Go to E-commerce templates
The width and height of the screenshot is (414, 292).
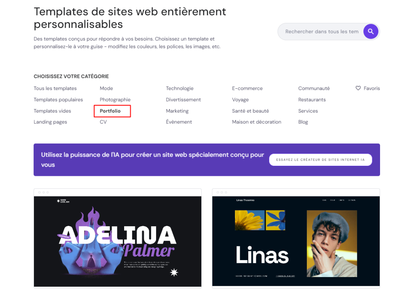[247, 88]
